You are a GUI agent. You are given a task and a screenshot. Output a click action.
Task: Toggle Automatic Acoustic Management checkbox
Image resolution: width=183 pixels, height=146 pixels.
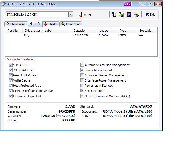(82, 65)
